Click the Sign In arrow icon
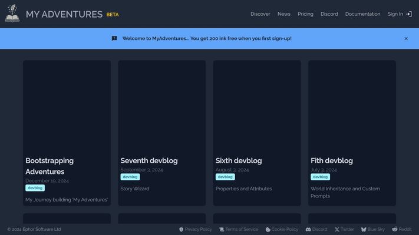This screenshot has width=419, height=235. 409,14
